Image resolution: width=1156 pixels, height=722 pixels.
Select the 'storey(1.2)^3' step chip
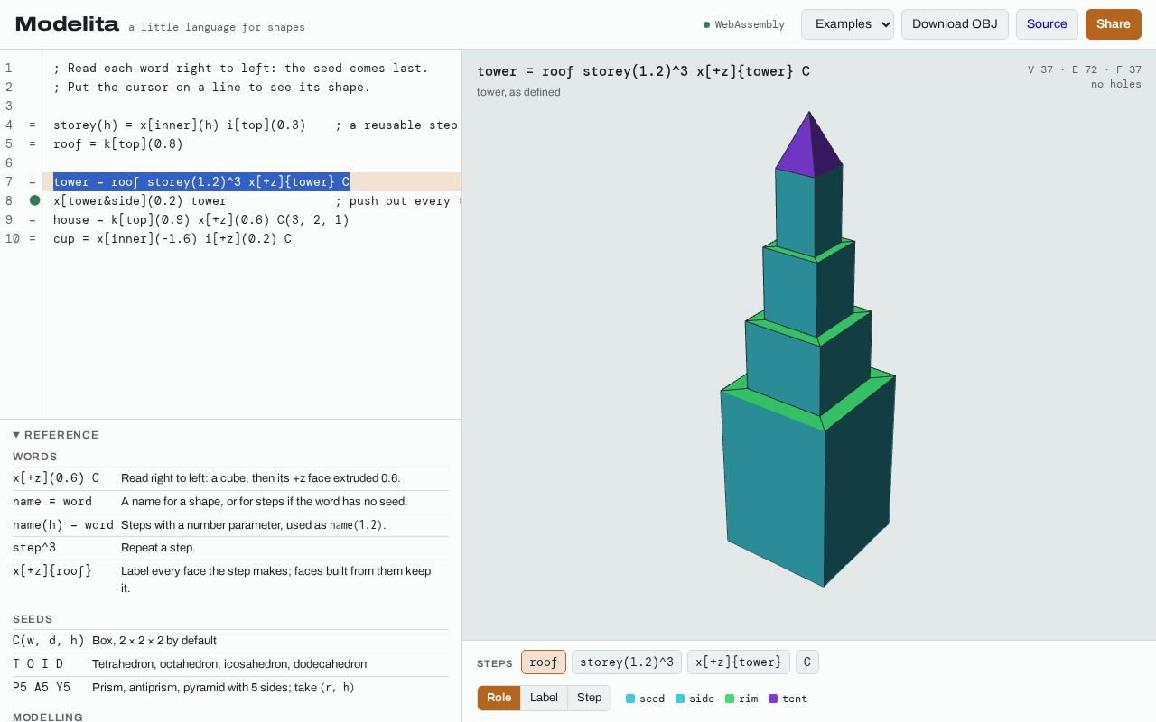(x=627, y=662)
